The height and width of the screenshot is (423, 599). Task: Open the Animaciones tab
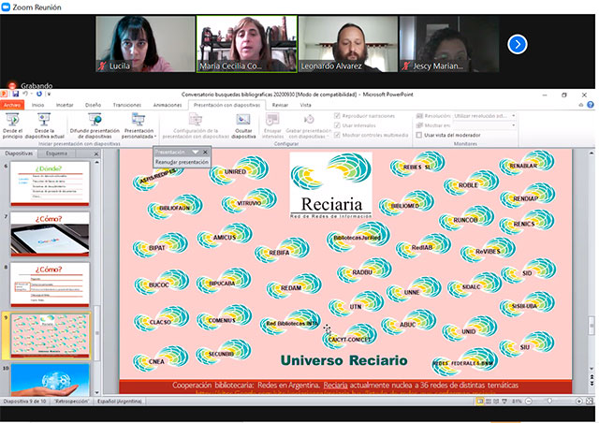click(168, 105)
